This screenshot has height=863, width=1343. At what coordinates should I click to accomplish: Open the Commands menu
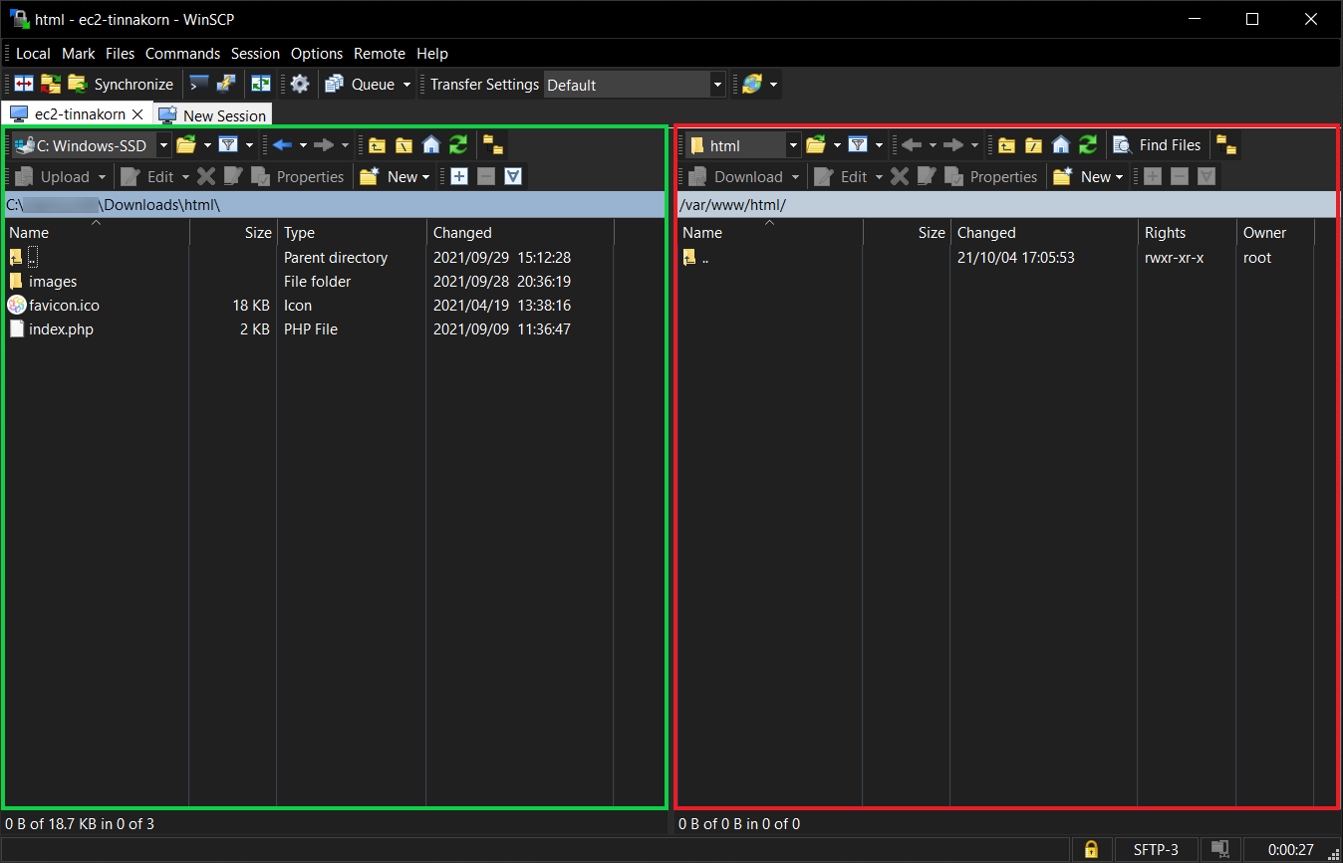click(182, 54)
